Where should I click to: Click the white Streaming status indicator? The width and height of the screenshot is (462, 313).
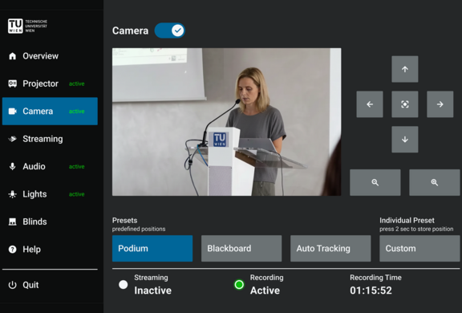click(124, 285)
